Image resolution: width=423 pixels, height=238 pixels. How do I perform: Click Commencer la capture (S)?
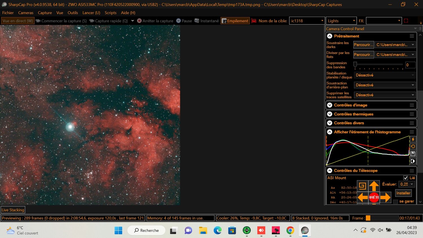coord(61,21)
